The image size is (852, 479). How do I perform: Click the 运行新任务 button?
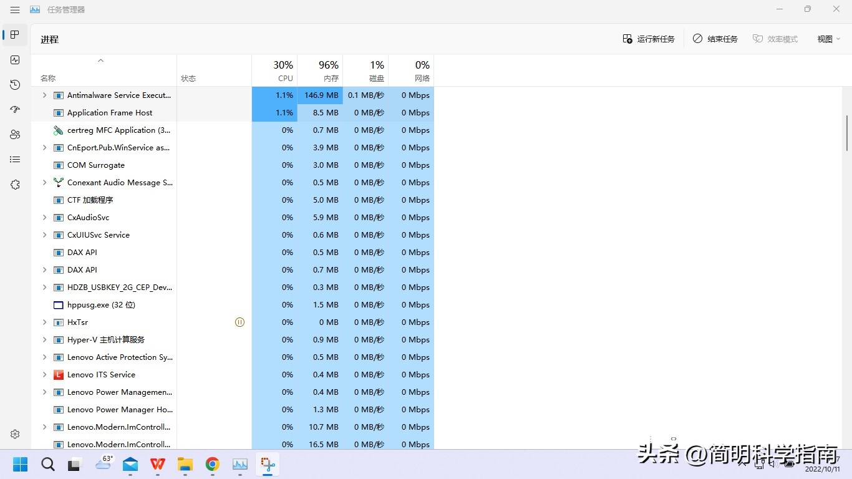649,39
